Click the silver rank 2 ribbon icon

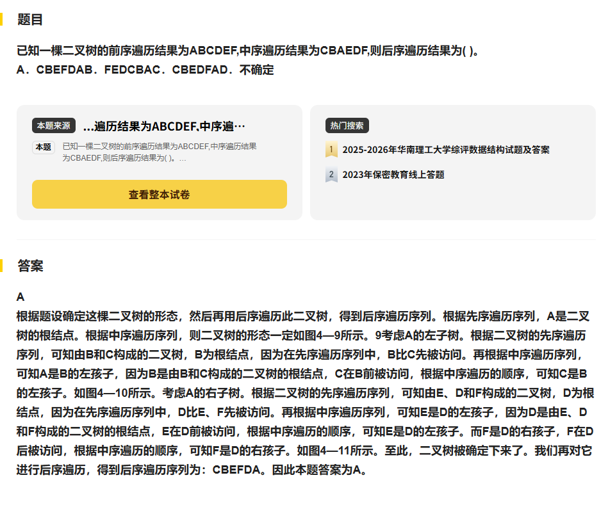point(331,175)
